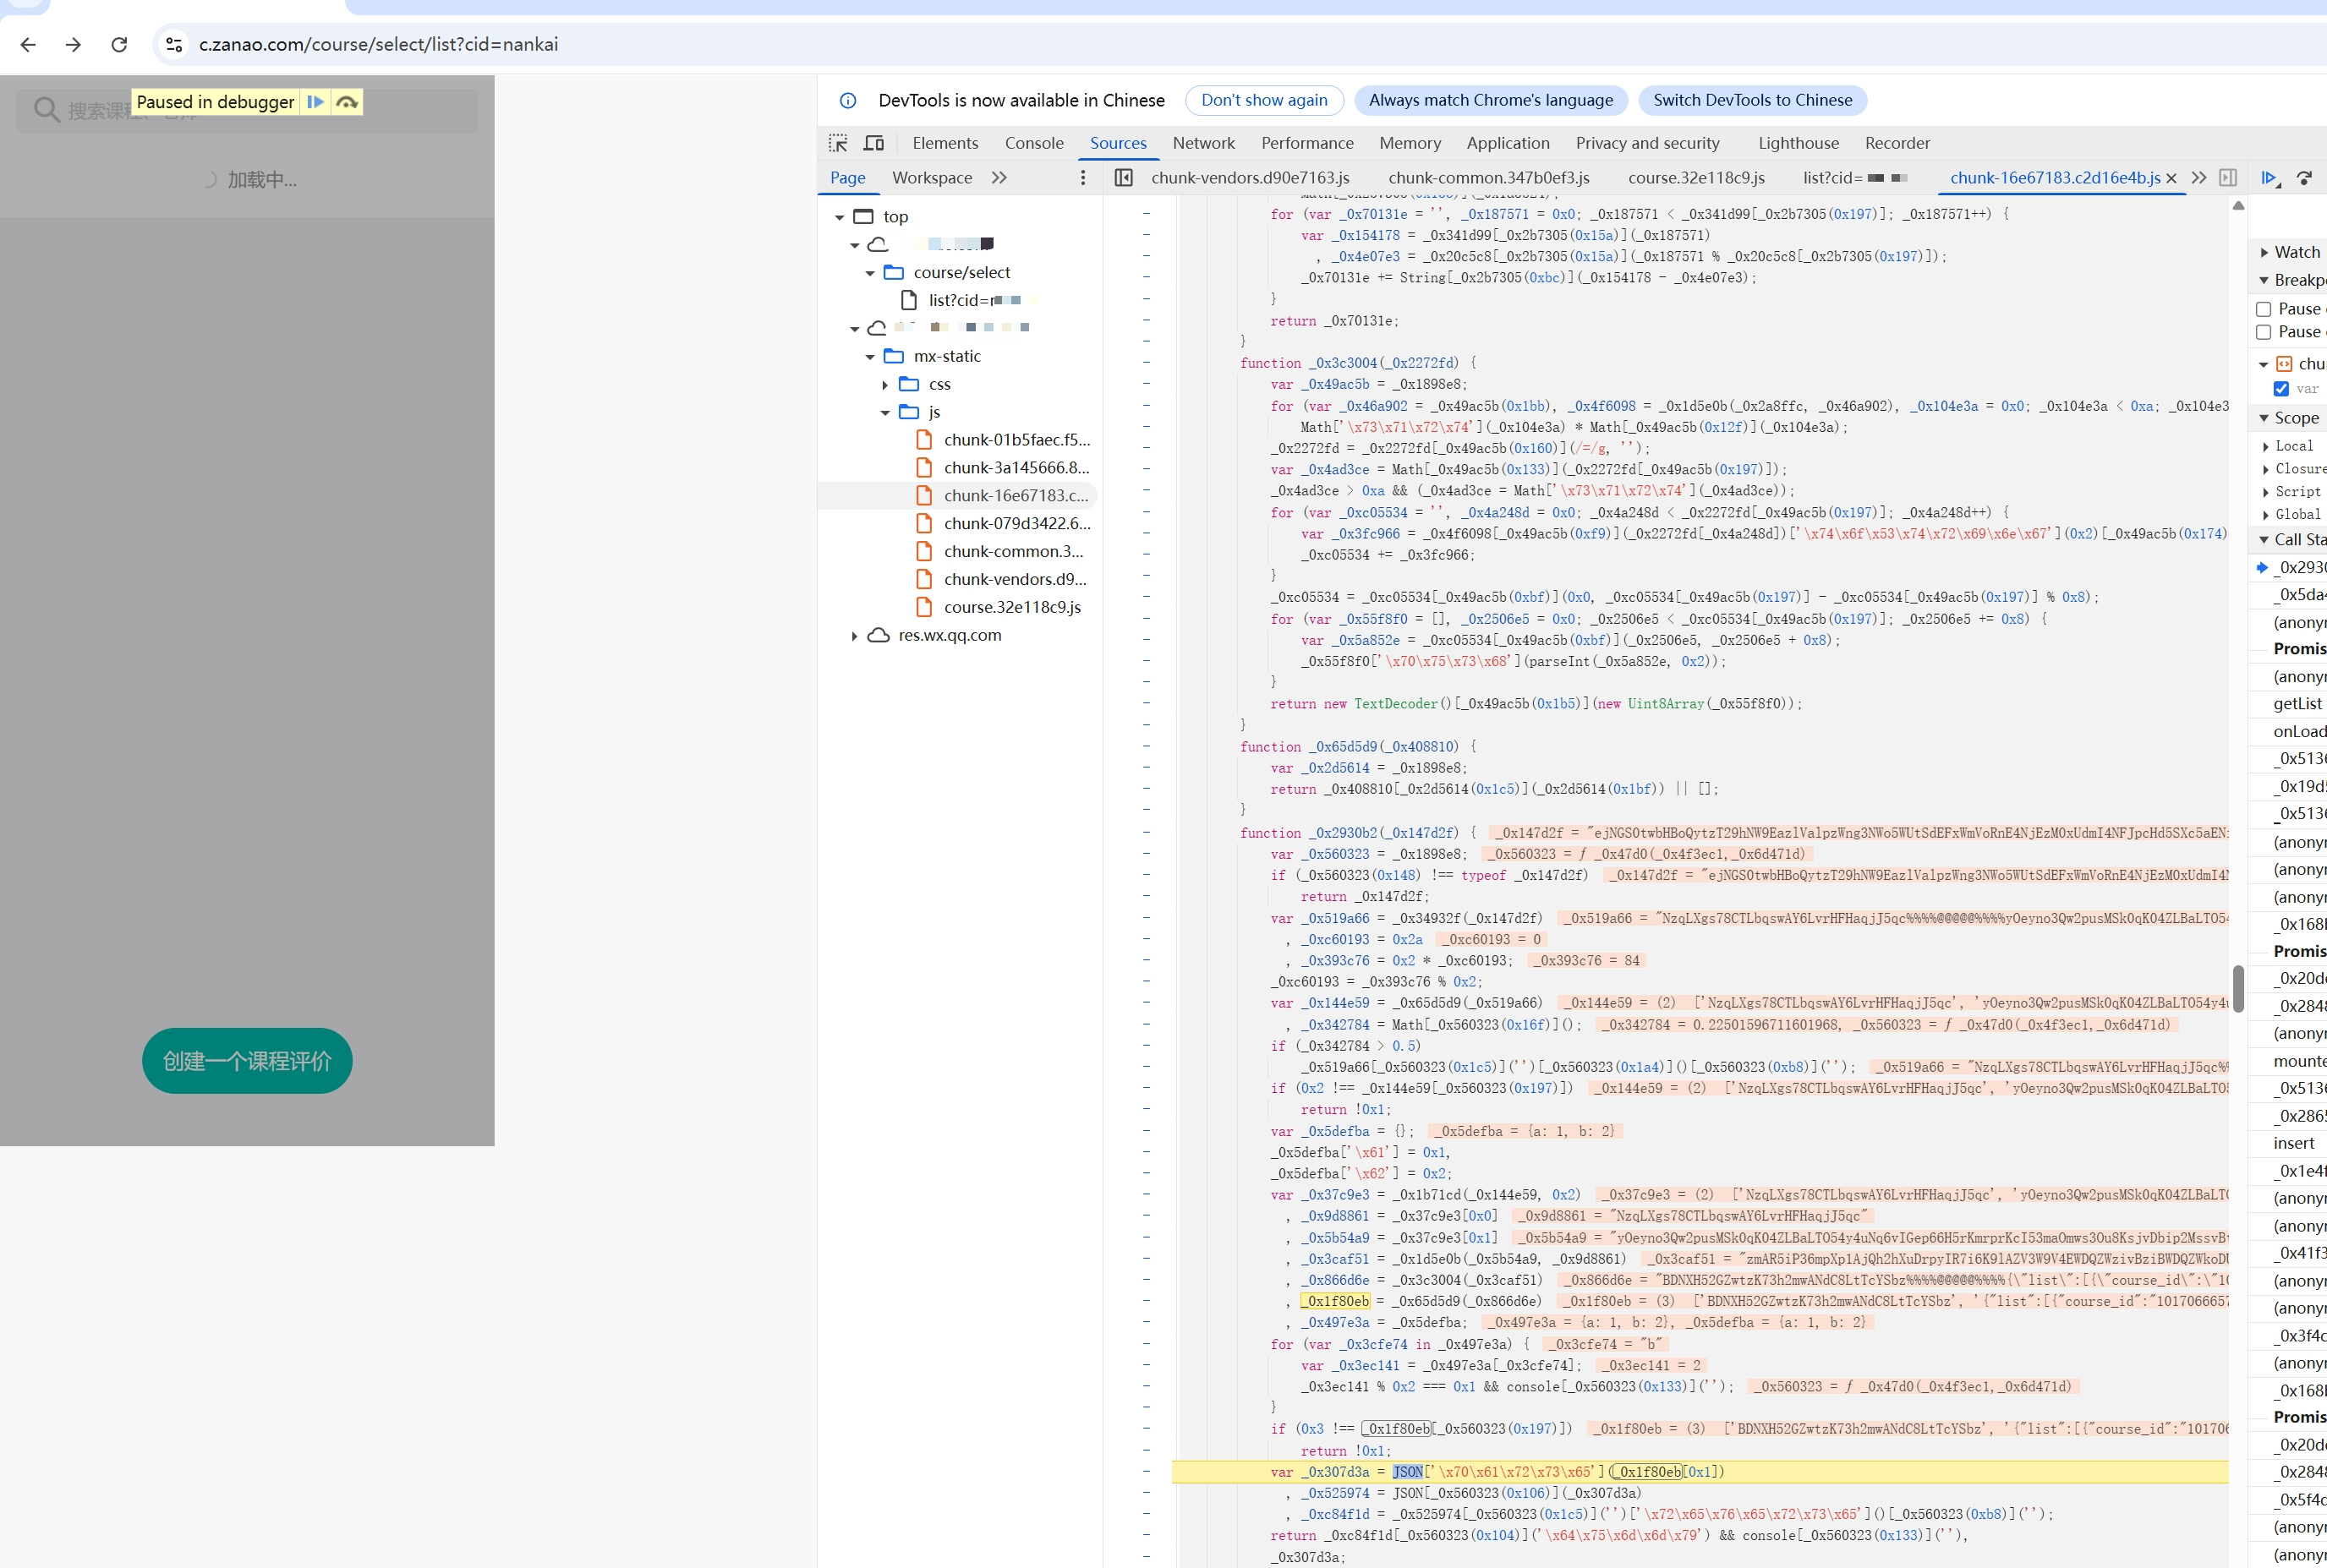2327x1568 pixels.
Task: Toggle the device toolbar icon
Action: click(x=873, y=143)
